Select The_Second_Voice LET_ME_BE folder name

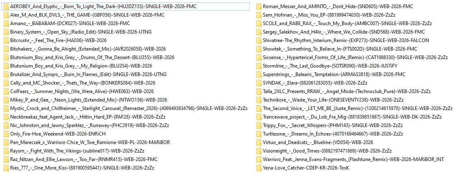click(358, 108)
